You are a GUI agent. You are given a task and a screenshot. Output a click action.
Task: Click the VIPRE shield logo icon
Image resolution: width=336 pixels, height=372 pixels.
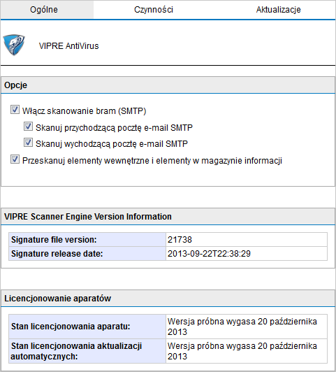point(14,45)
